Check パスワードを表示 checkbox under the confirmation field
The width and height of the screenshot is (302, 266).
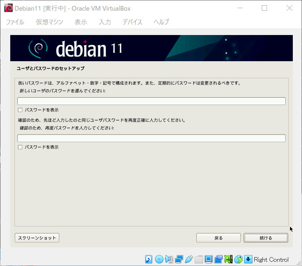20,147
